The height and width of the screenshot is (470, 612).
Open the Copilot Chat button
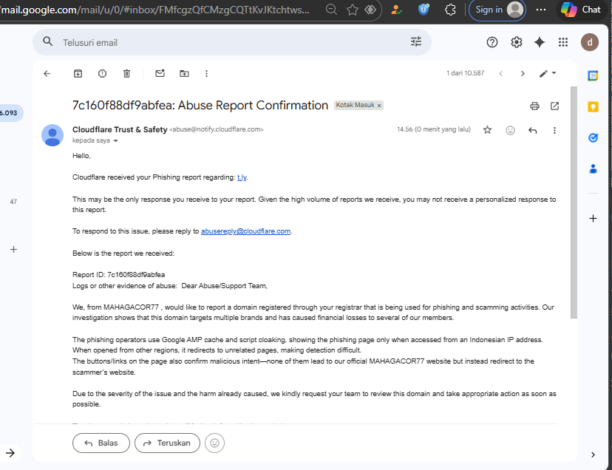[x=581, y=10]
